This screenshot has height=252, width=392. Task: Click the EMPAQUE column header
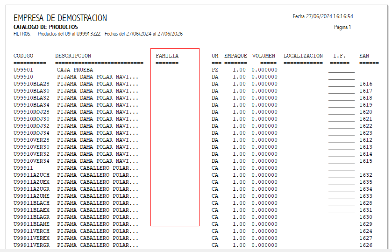click(235, 56)
